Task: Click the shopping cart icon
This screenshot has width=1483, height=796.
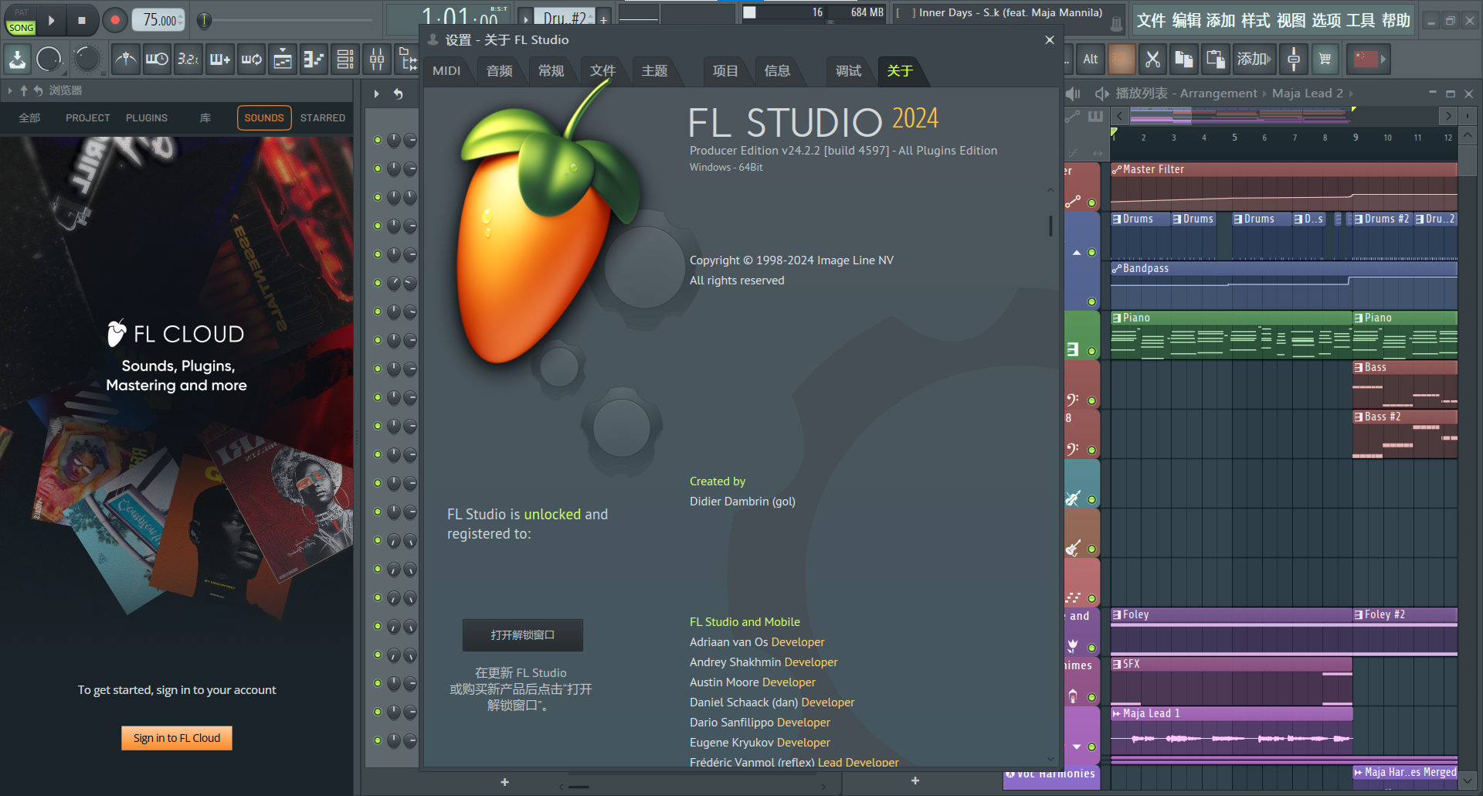Action: tap(1325, 59)
